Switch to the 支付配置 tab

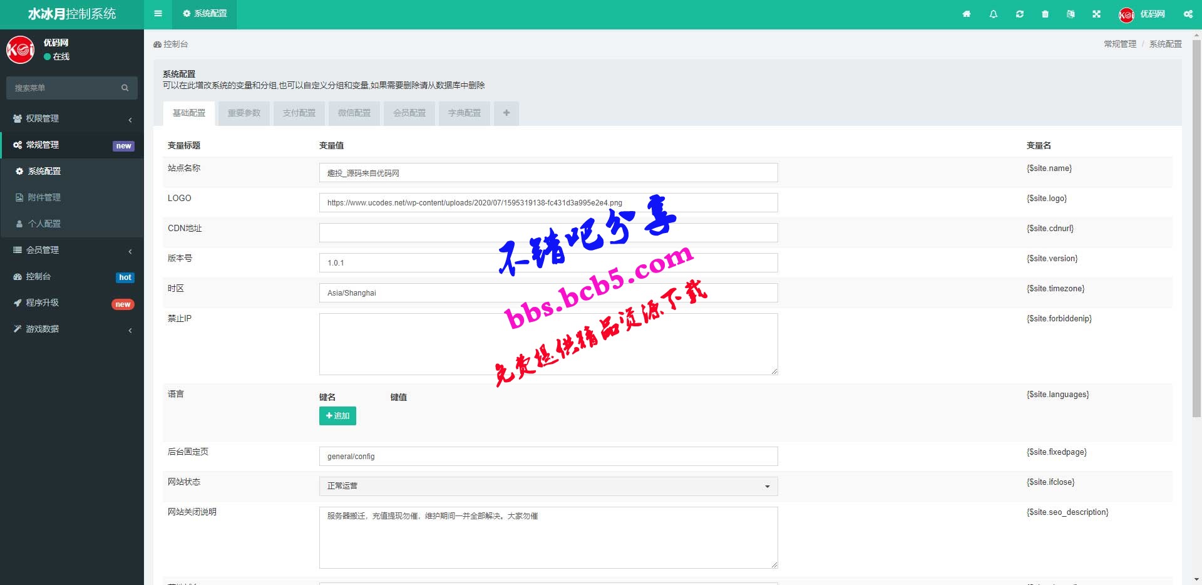pos(299,113)
